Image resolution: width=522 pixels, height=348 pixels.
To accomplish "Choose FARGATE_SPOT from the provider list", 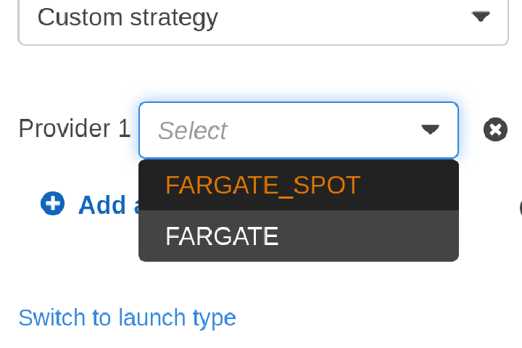I will (262, 186).
